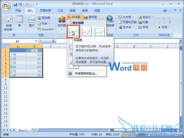Insert a 图片 picture
This screenshot has height=138, width=184.
(32, 21)
